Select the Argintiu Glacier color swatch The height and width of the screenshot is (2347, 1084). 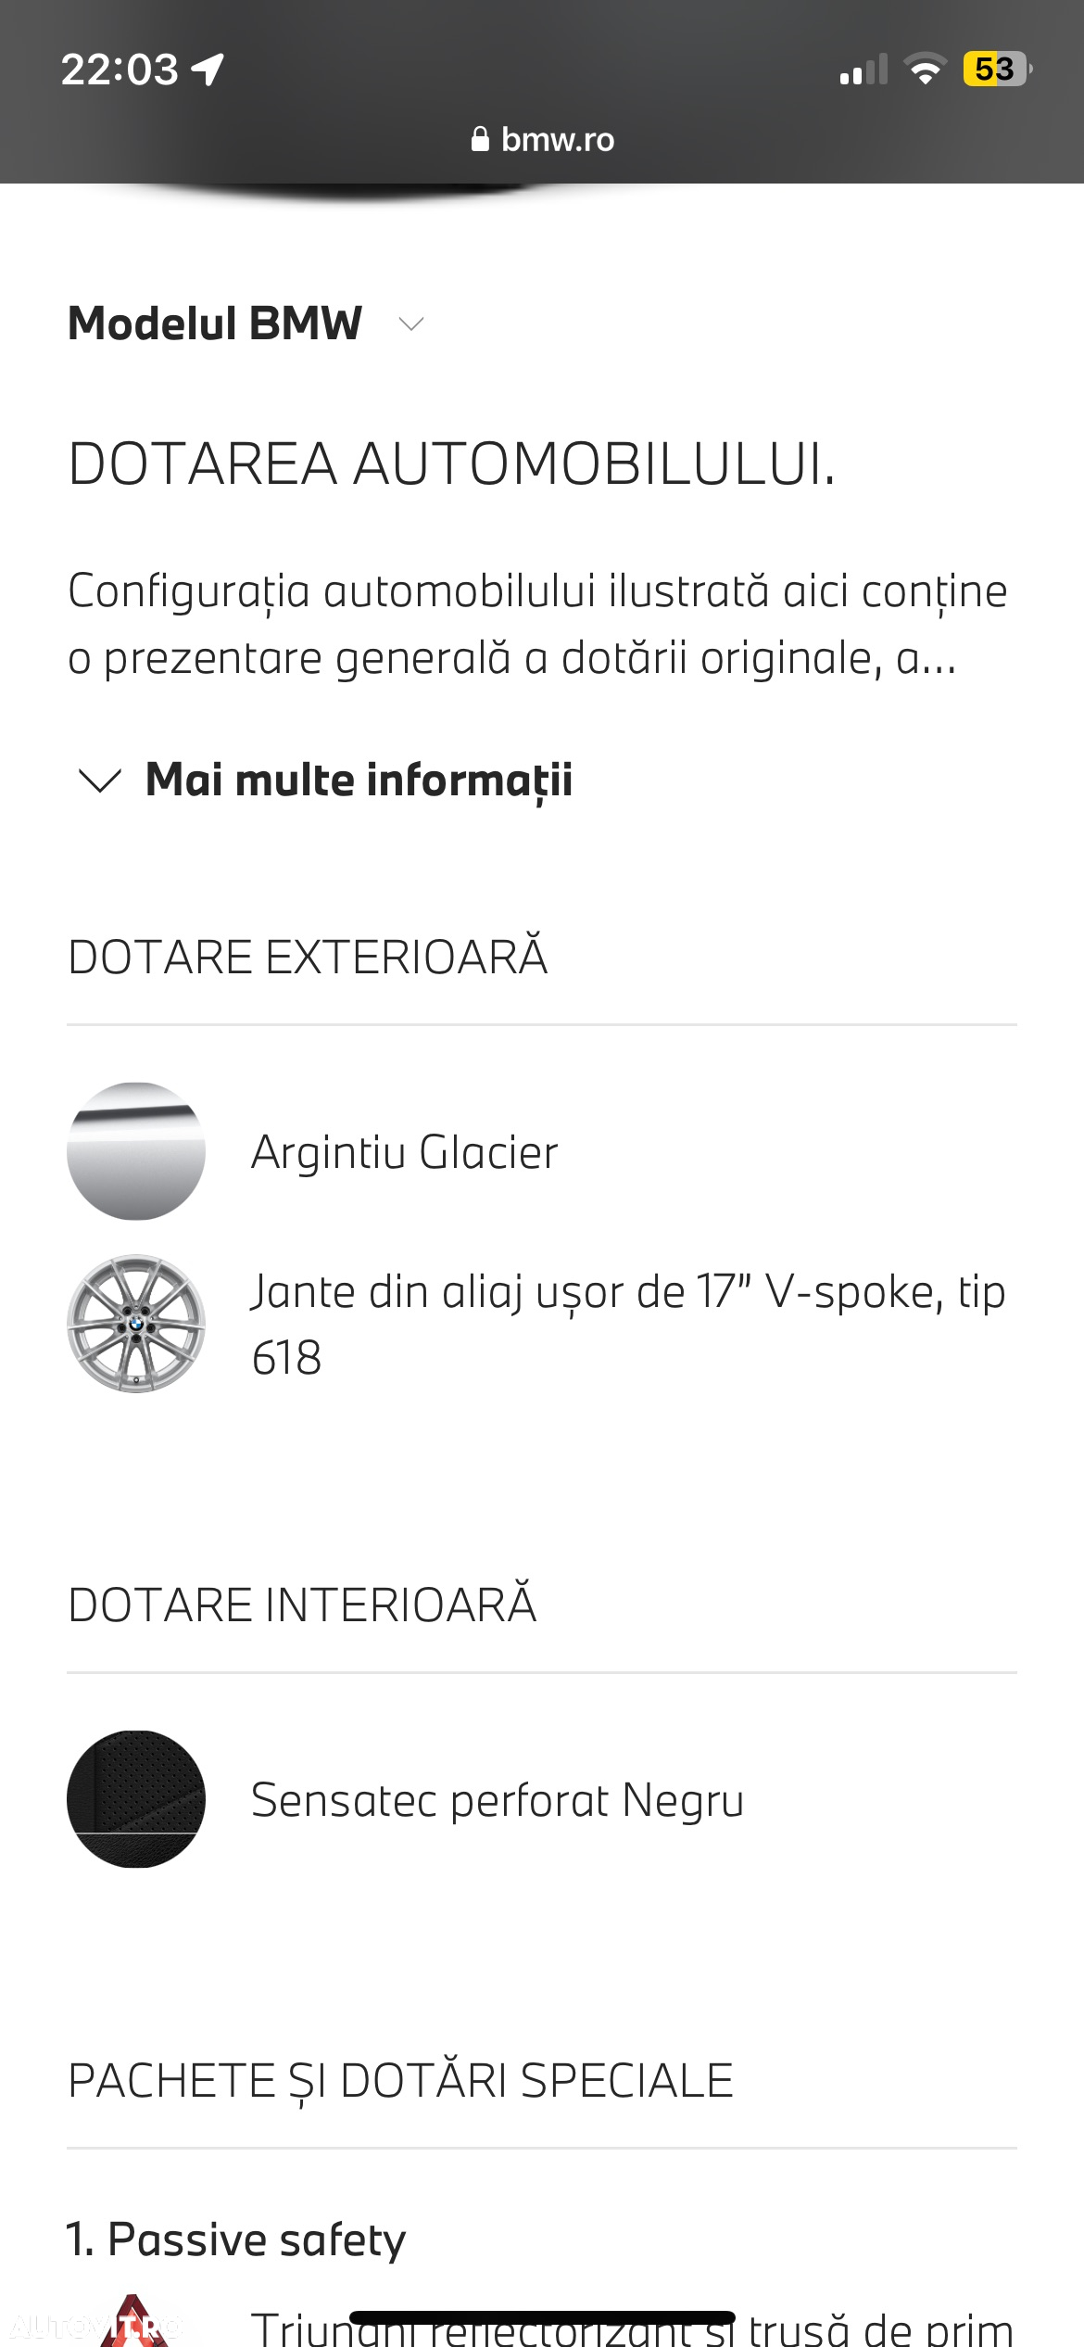136,1151
